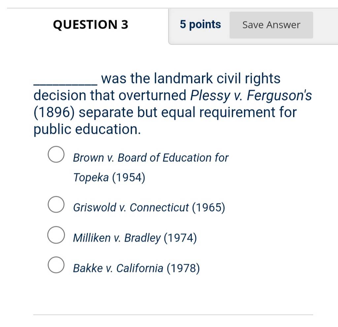Image resolution: width=338 pixels, height=327 pixels.
Task: Click the QUESTION 3 heading
Action: [90, 24]
